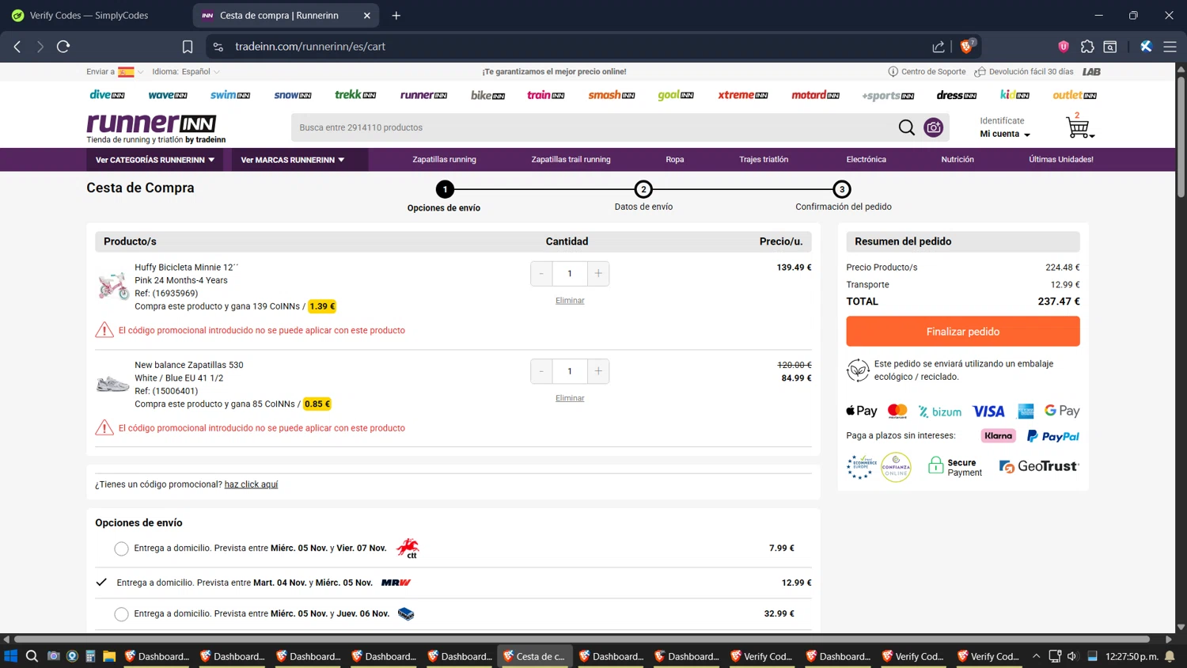This screenshot has height=668, width=1187.
Task: Open the camera image search icon
Action: (x=934, y=127)
